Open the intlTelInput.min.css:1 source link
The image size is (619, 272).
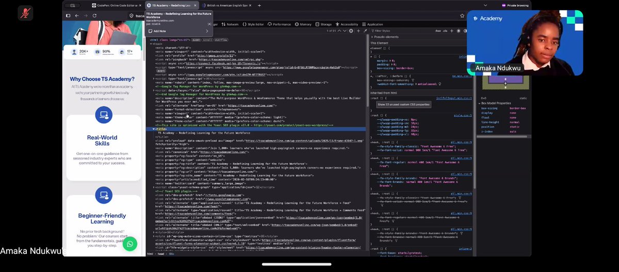(x=454, y=98)
